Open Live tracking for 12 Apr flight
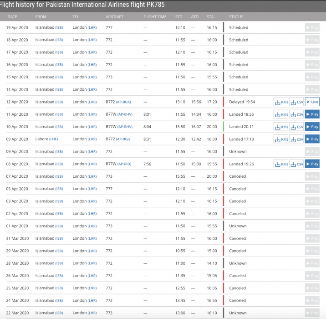Screen dimensions: 326x319 (312, 102)
